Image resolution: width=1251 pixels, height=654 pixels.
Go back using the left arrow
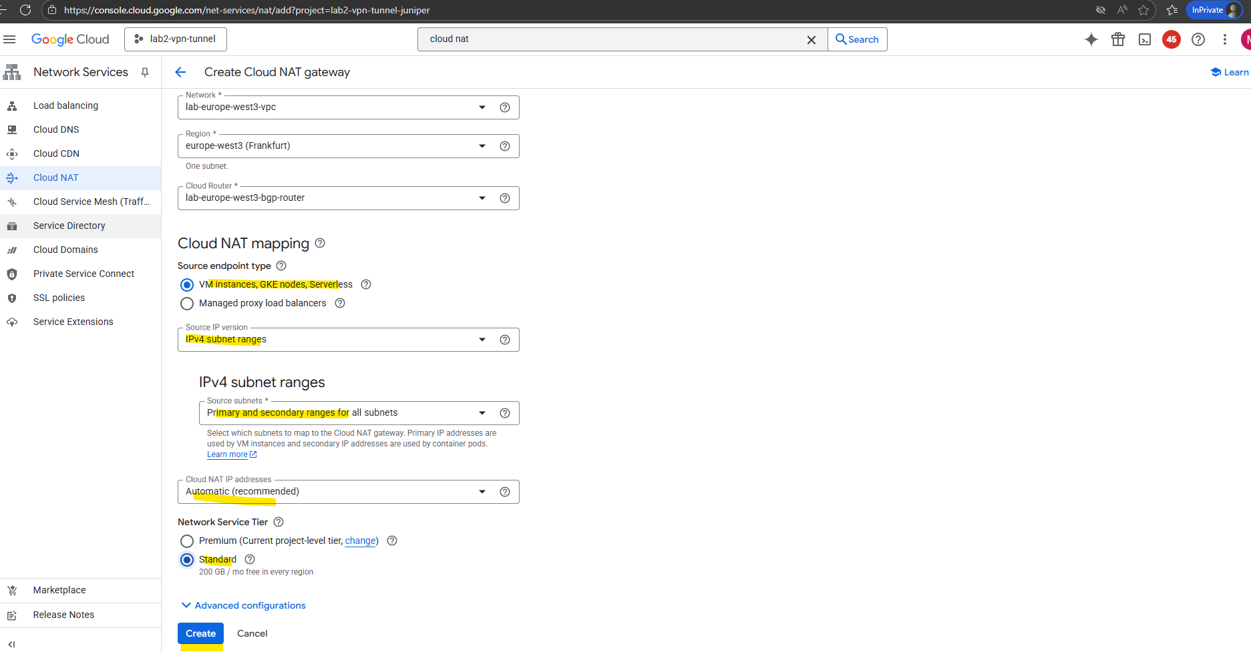[180, 72]
